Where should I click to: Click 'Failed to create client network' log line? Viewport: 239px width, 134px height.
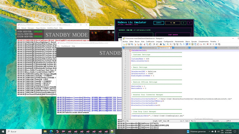(73, 112)
